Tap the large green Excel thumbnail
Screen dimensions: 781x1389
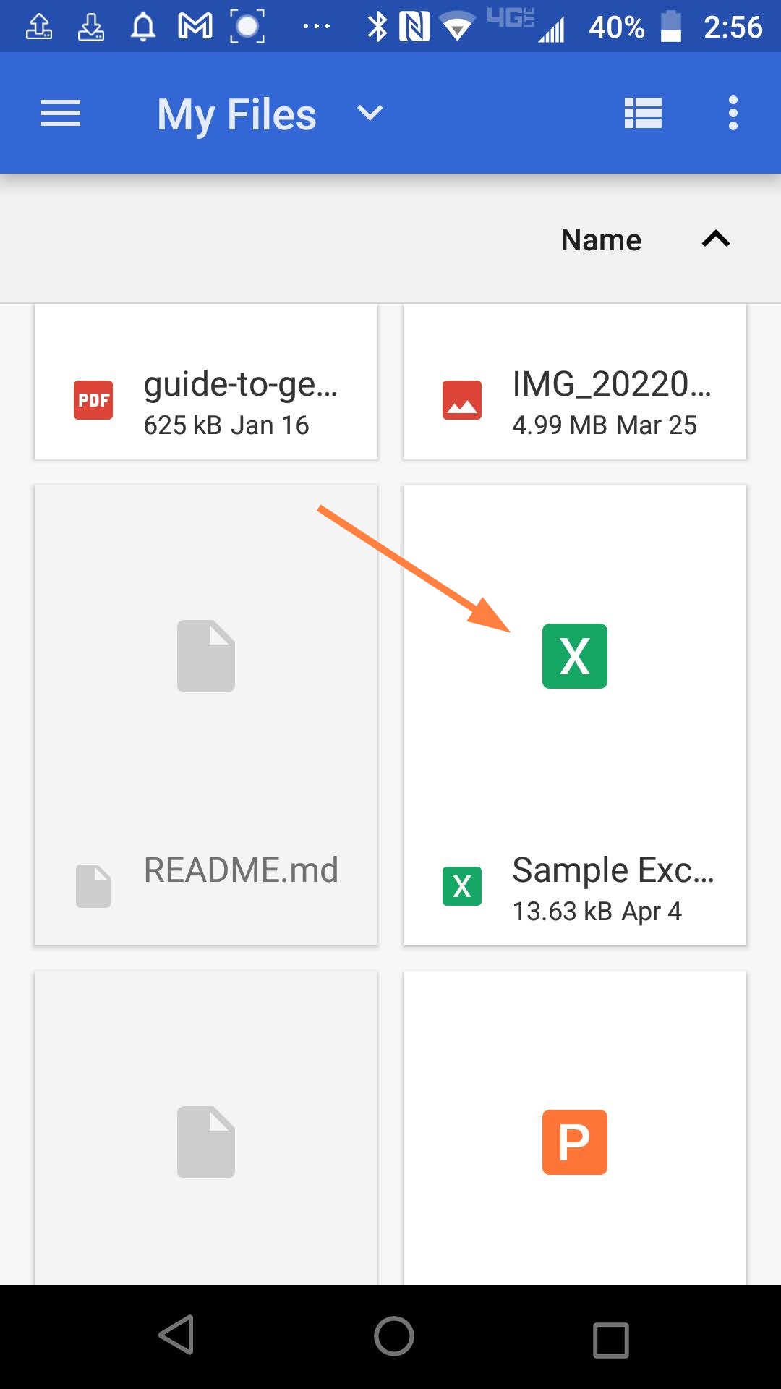pyautogui.click(x=575, y=656)
